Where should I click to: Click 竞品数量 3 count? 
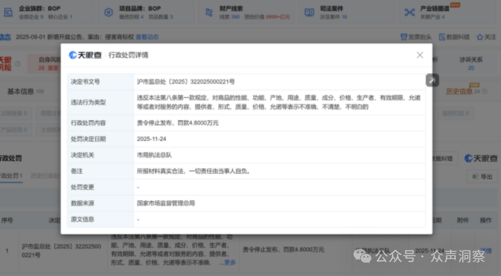point(160,17)
